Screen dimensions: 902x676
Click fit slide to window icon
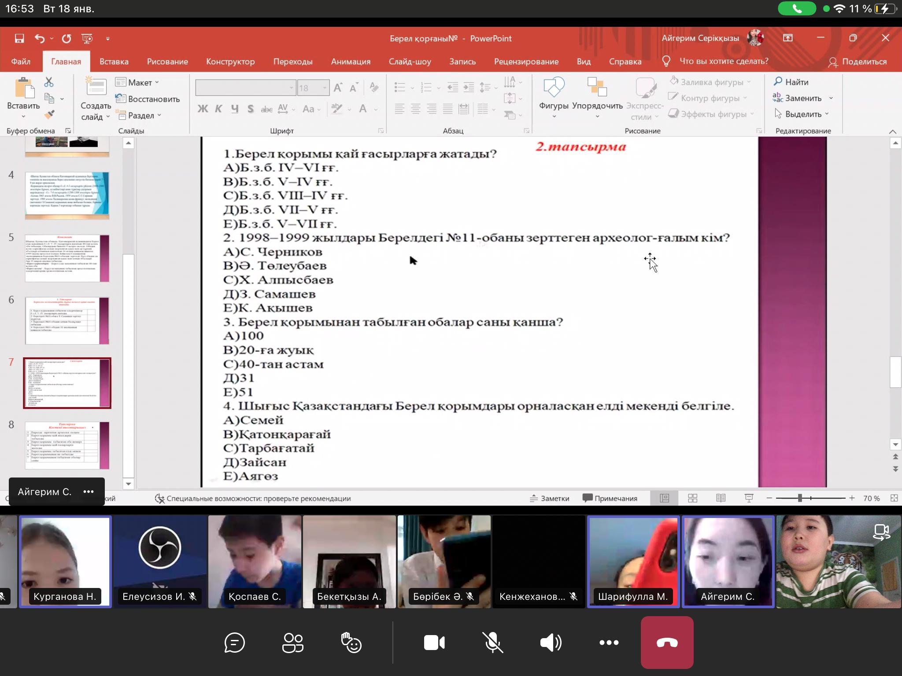point(894,498)
